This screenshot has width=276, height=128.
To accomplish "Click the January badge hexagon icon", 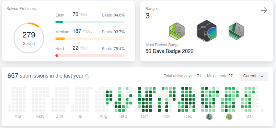I will point(236,31).
